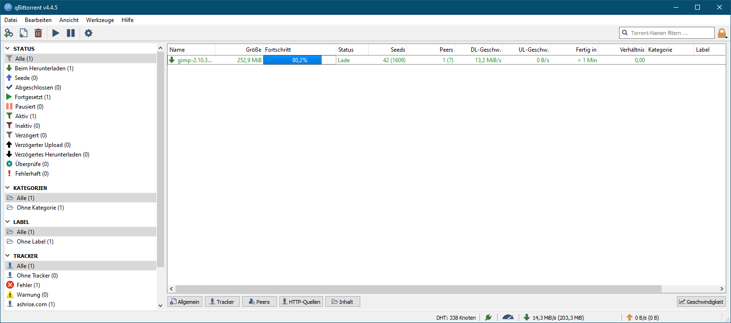The image size is (731, 323).
Task: Open the lock icon dropdown arrow
Action: tap(727, 37)
